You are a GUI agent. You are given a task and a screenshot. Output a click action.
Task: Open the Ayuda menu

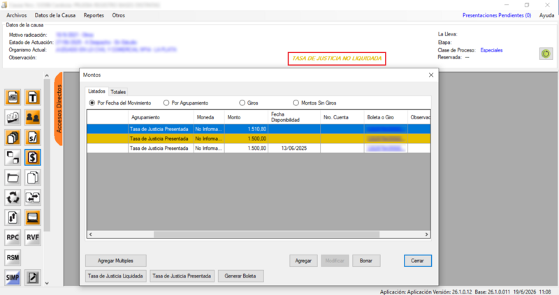coord(546,15)
